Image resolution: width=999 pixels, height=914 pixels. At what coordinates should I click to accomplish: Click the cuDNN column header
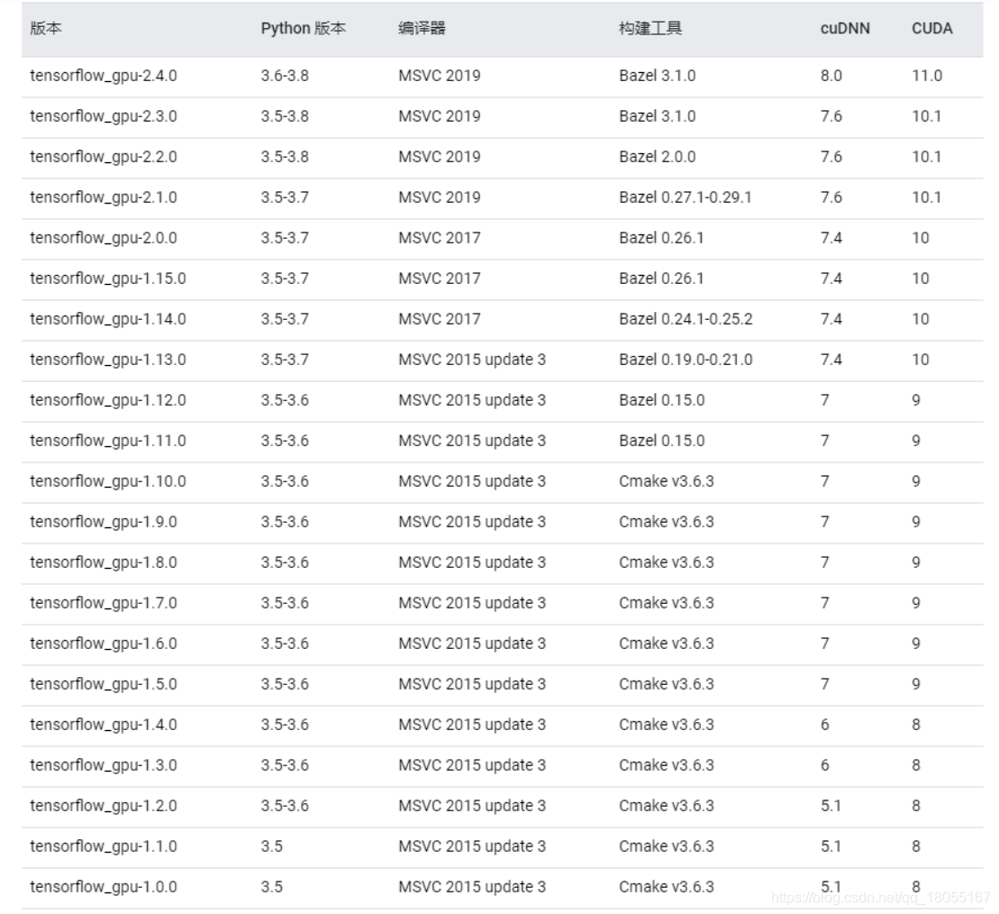coord(845,29)
